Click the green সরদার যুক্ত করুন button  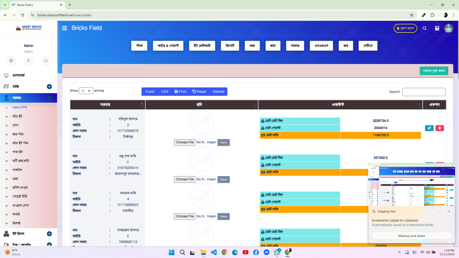(x=433, y=71)
